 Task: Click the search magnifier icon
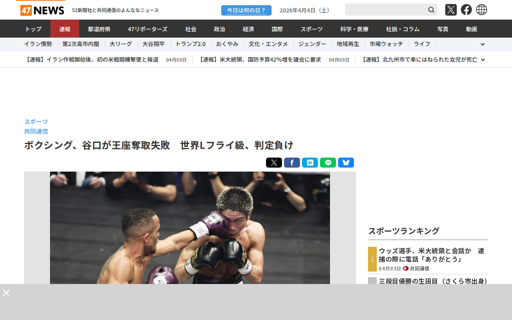pos(431,10)
